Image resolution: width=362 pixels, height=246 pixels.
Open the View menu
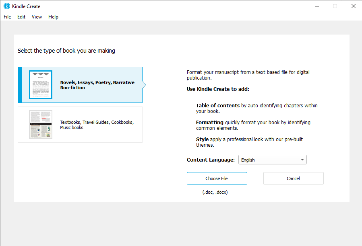pyautogui.click(x=37, y=17)
